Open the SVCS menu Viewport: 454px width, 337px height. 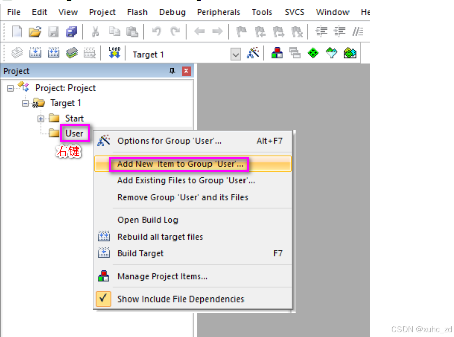click(x=294, y=12)
